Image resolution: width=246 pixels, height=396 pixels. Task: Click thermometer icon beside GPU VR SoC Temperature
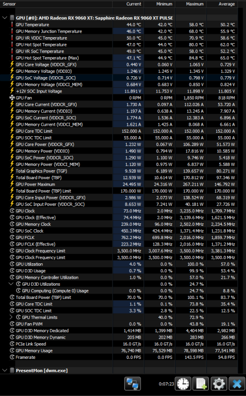(12, 51)
